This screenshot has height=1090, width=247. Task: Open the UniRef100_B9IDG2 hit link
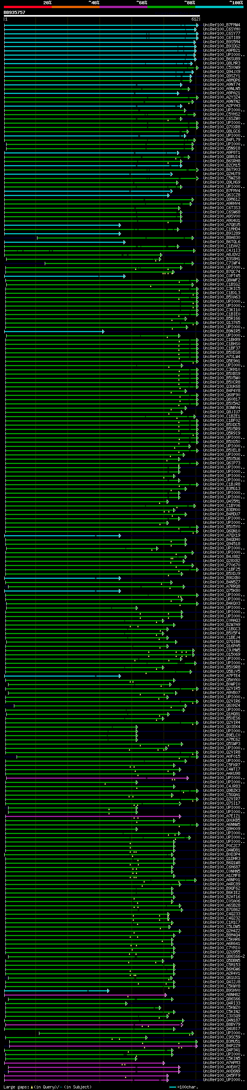(222, 46)
